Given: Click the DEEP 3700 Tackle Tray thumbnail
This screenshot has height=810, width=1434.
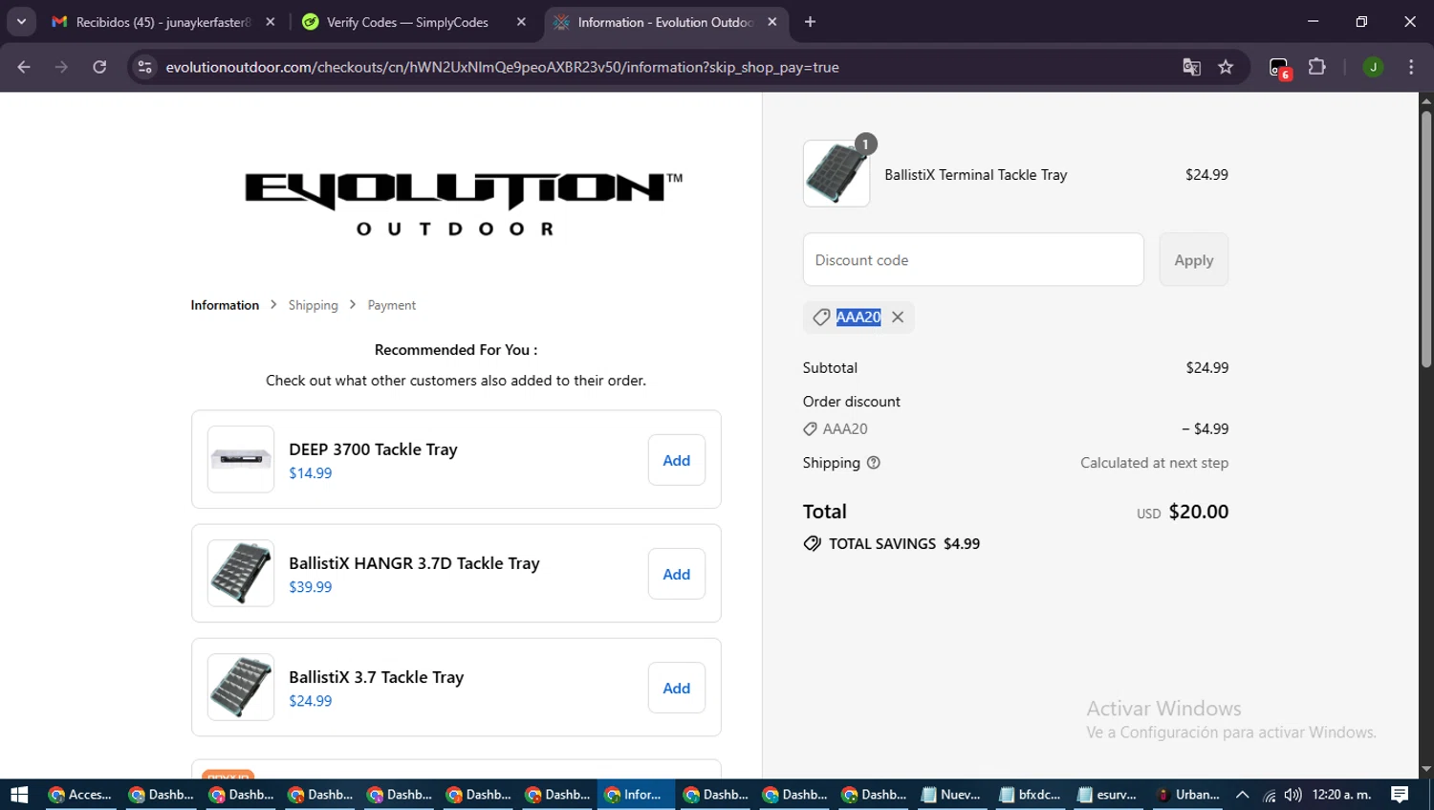Looking at the screenshot, I should point(241,459).
